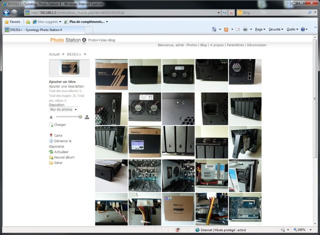Click the Charger upload text link

click(x=60, y=124)
